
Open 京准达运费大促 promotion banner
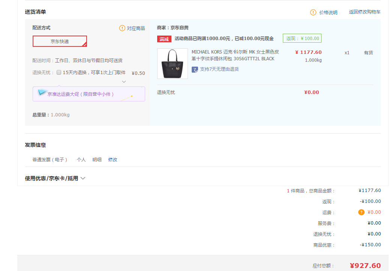[x=89, y=94]
